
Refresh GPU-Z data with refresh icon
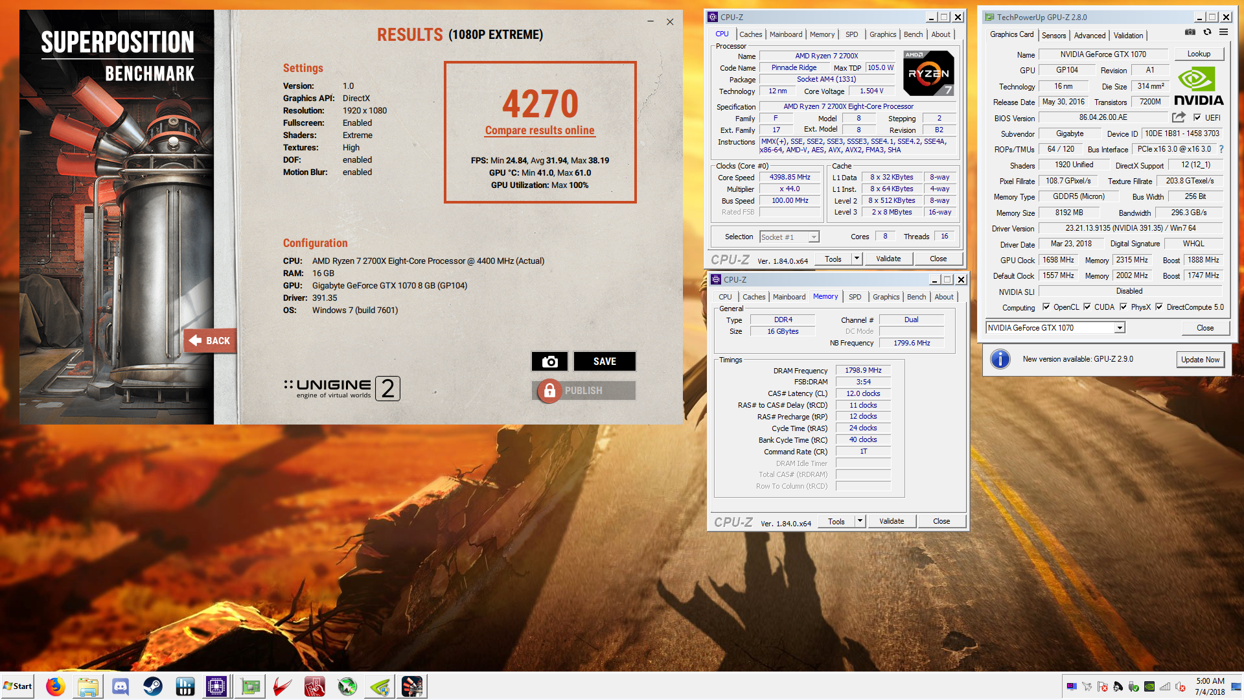[x=1207, y=32]
